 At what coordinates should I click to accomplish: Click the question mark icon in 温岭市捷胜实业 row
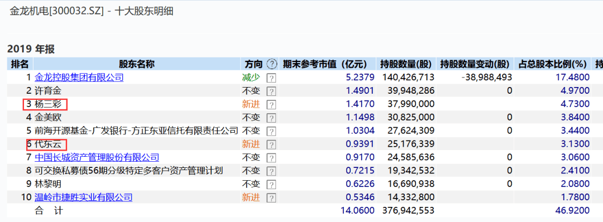271,198
